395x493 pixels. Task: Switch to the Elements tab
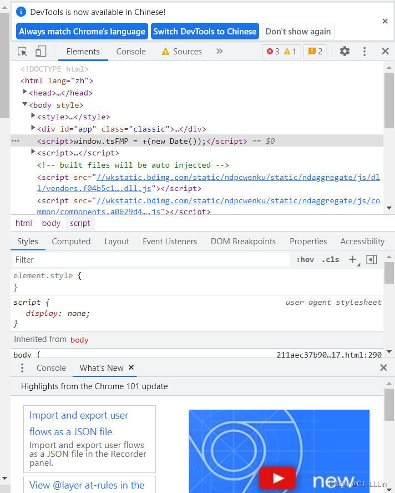click(x=83, y=52)
